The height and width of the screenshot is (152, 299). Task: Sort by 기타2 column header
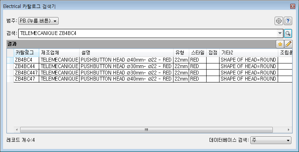pyautogui.click(x=249, y=53)
